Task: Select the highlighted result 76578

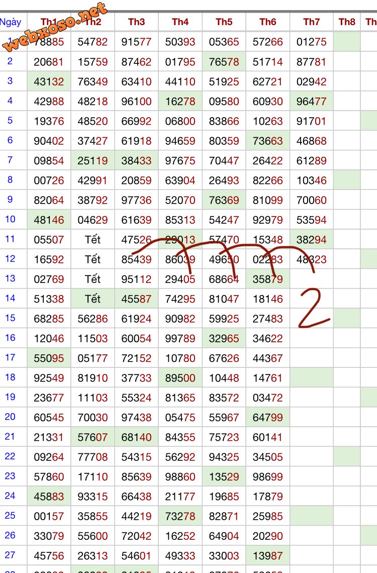Action: pyautogui.click(x=224, y=62)
